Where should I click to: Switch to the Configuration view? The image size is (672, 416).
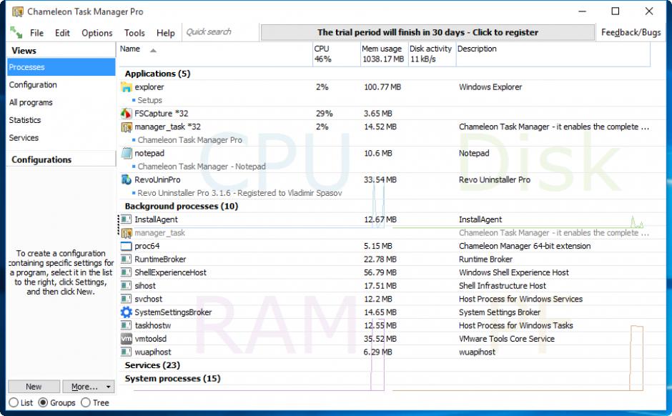click(61, 85)
